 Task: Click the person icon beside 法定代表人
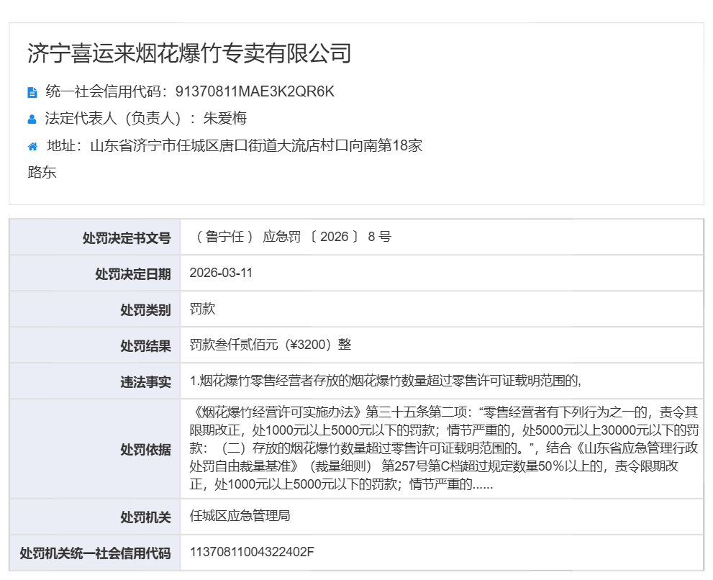(x=32, y=119)
